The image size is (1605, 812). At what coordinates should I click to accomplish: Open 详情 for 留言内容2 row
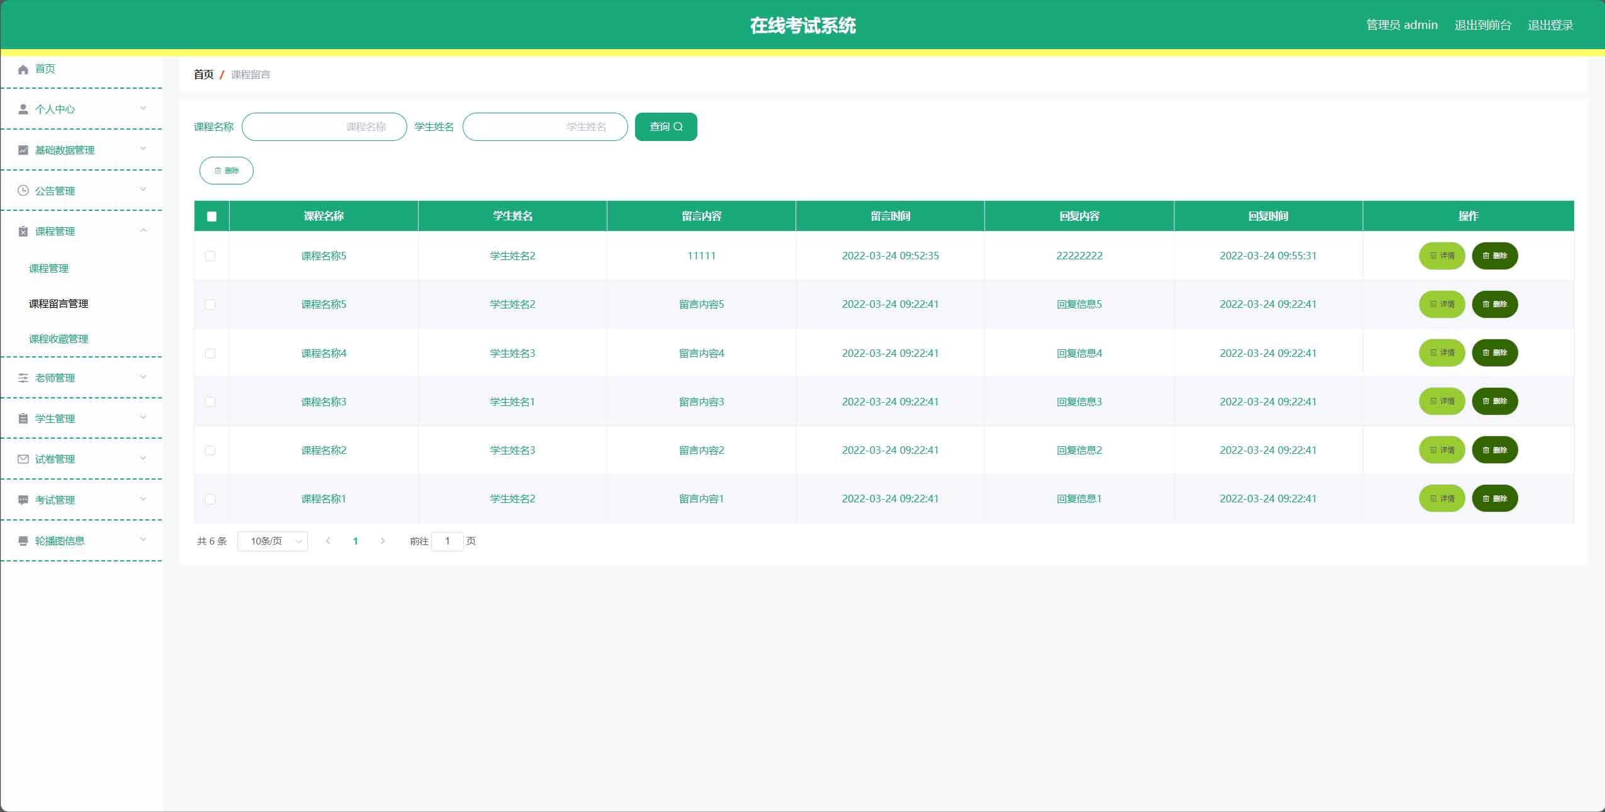[1442, 449]
